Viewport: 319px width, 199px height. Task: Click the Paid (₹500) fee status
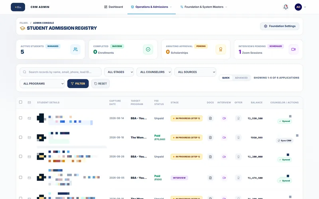pos(158,178)
